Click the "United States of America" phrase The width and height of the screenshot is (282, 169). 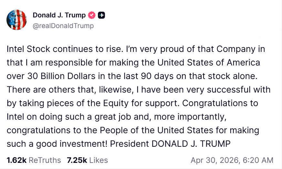tap(217, 63)
